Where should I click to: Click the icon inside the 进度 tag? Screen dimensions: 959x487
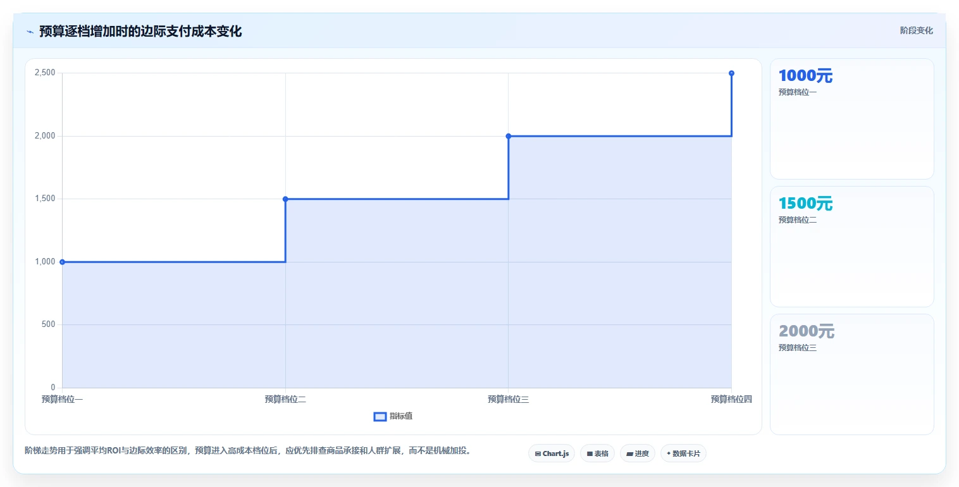tap(630, 453)
